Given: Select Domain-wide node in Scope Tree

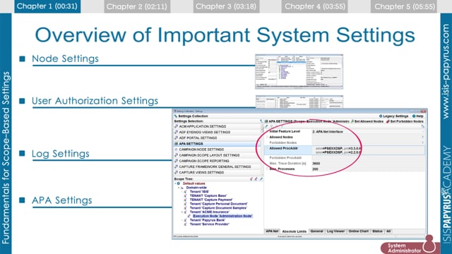Looking at the screenshot, I should click(196, 188).
